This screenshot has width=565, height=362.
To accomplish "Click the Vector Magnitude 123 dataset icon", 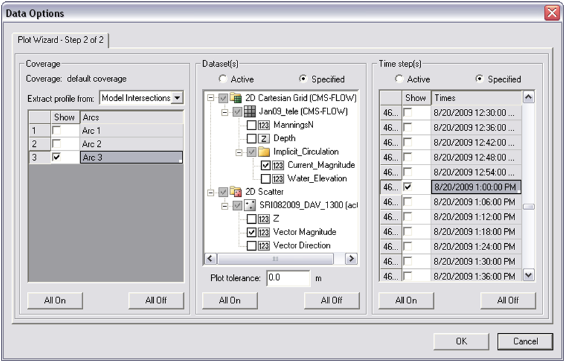I will pos(264,232).
